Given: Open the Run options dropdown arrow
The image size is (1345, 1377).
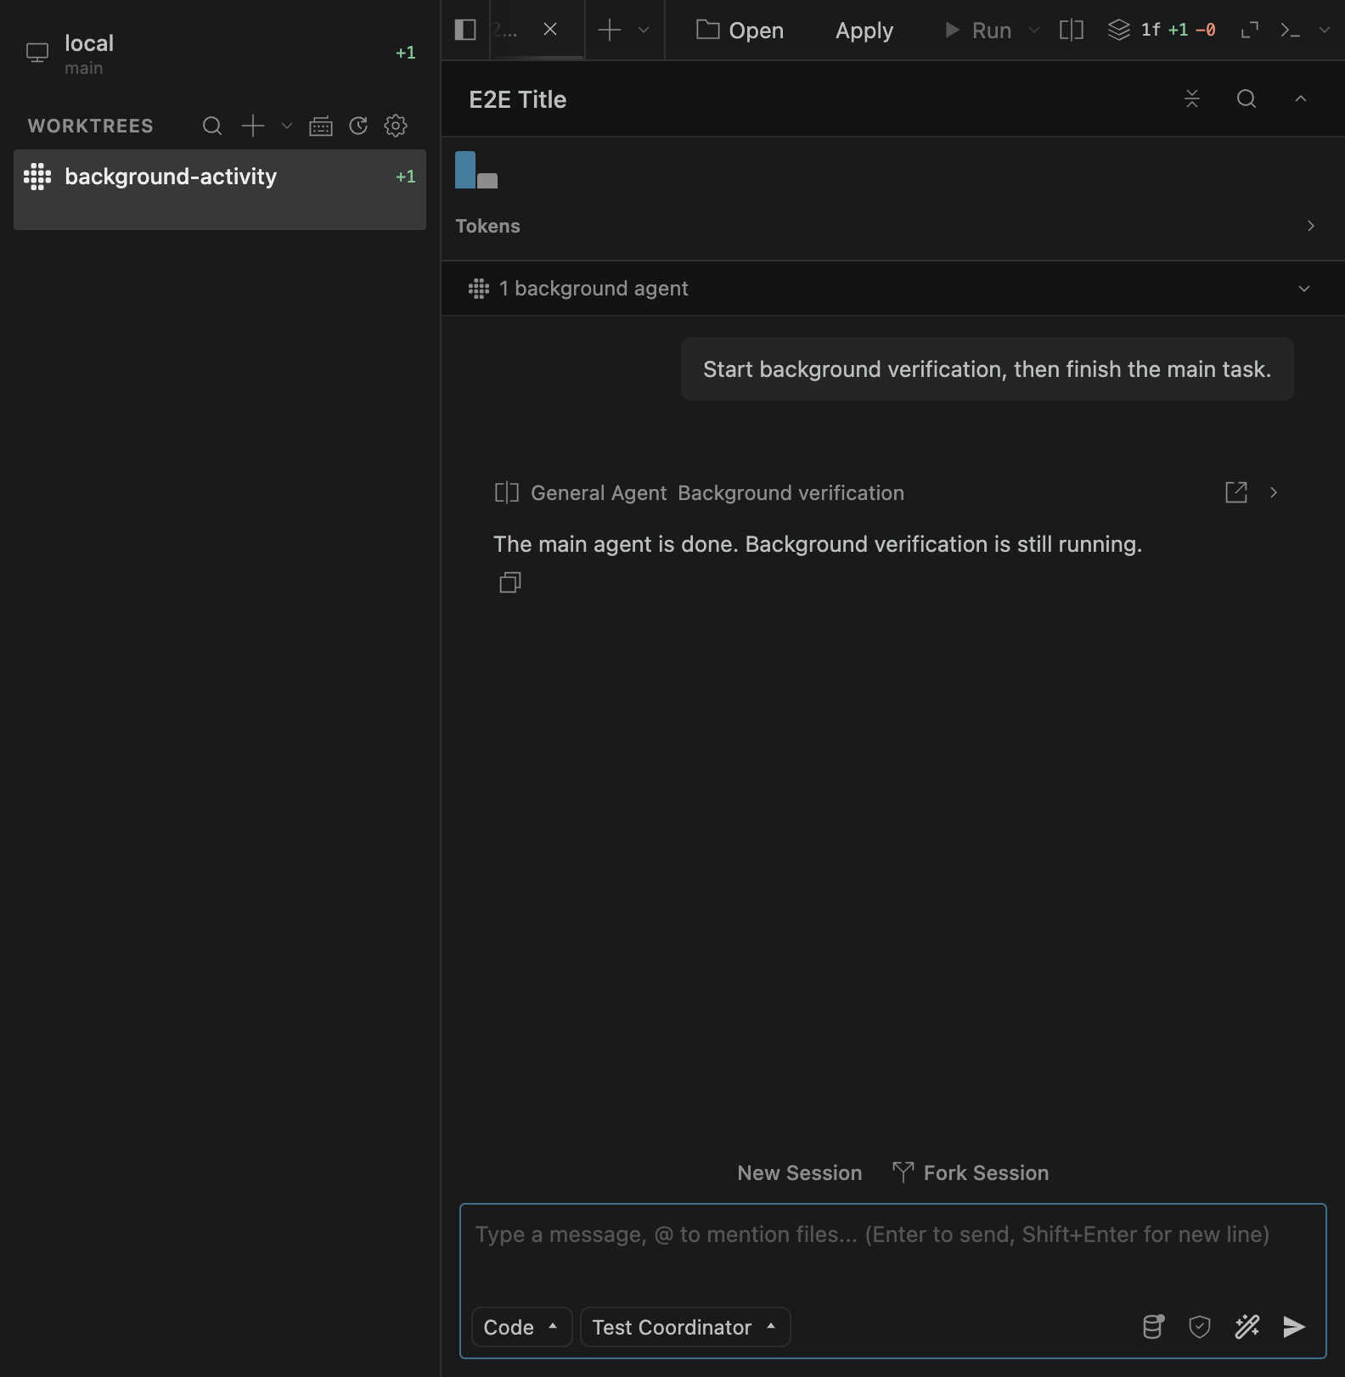Looking at the screenshot, I should pos(1033,30).
